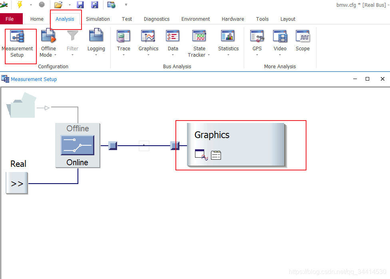Click the list configuration icon in Graphics block
Viewport: 390px width, 279px height.
coord(216,155)
